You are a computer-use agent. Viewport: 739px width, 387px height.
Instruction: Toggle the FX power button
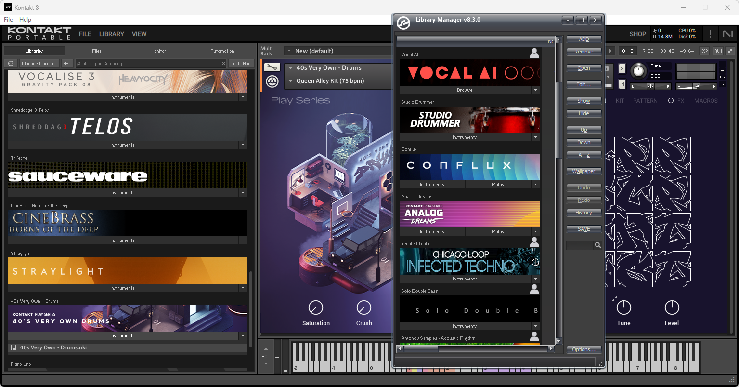point(671,101)
